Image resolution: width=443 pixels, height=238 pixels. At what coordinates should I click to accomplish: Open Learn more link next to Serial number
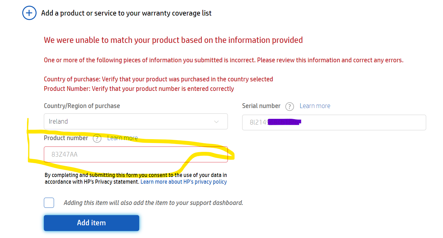315,106
